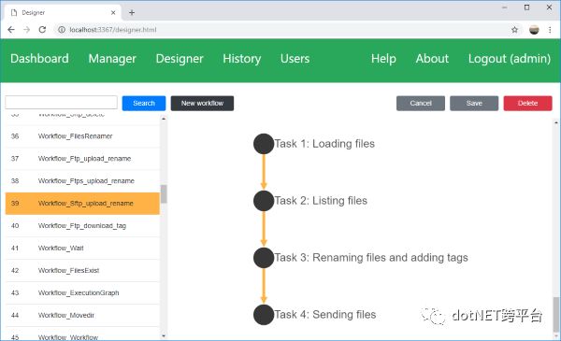Open the browser profile avatar
The width and height of the screenshot is (561, 341).
(x=534, y=30)
